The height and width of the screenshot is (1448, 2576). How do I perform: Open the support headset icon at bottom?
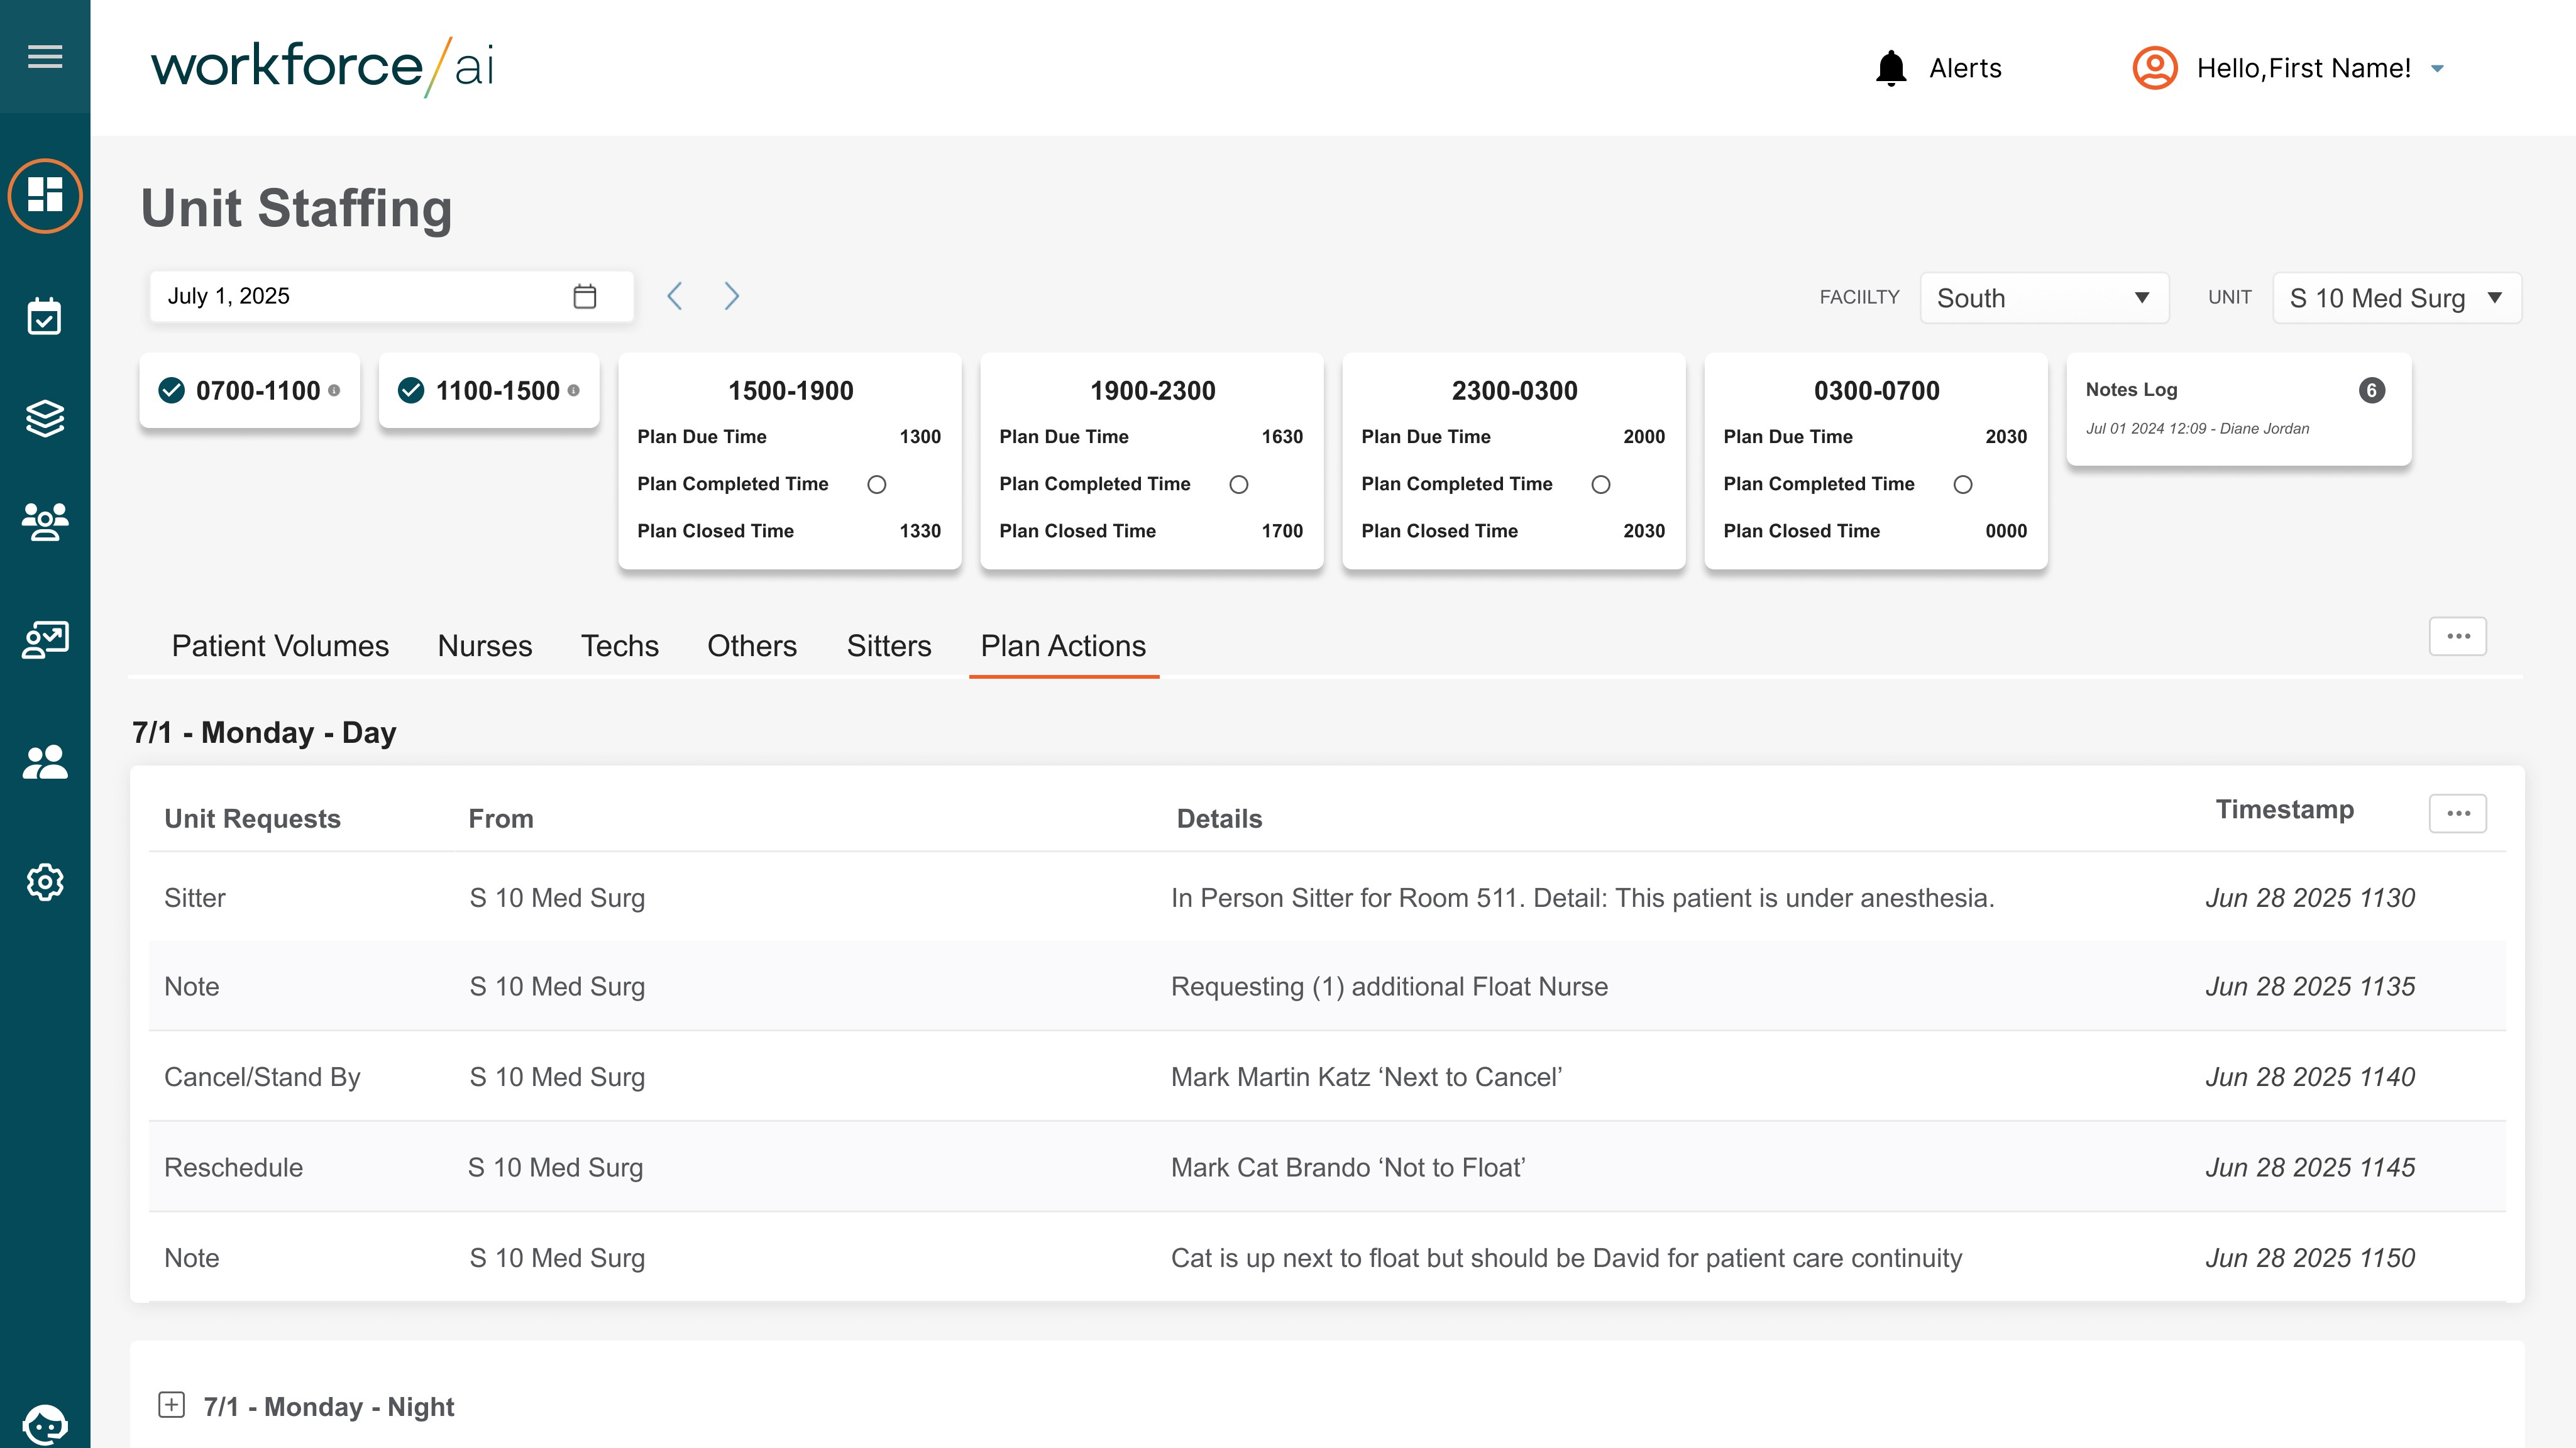[x=45, y=1424]
